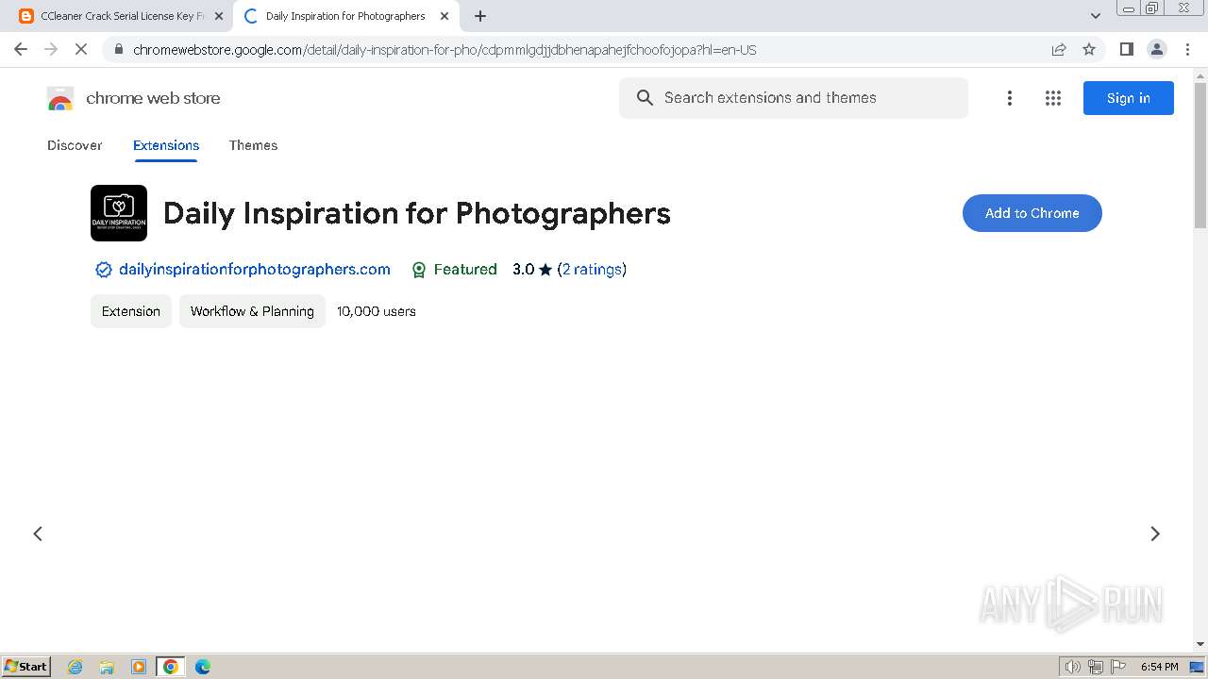The height and width of the screenshot is (679, 1208).
Task: Click the Featured label text
Action: click(x=465, y=270)
